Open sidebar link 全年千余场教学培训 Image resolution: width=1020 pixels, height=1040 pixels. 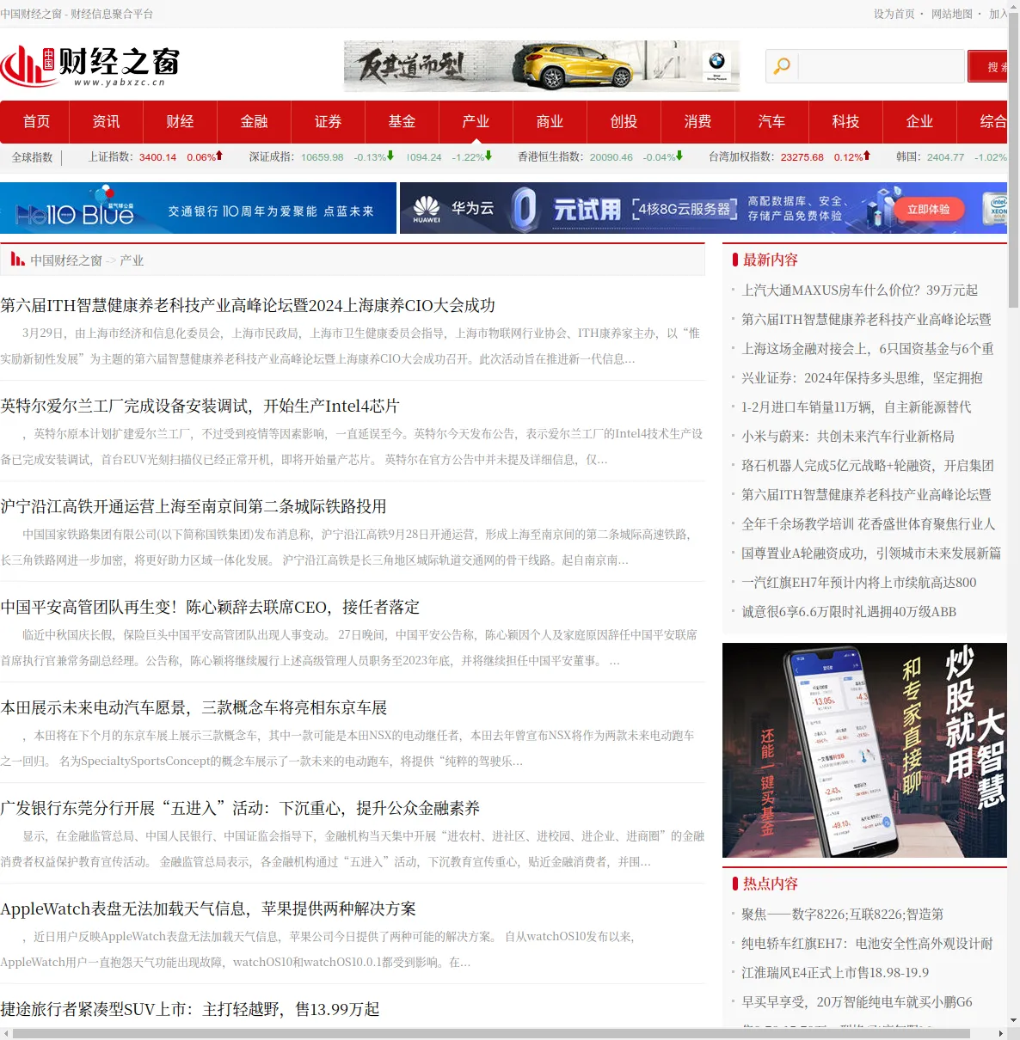click(x=869, y=524)
